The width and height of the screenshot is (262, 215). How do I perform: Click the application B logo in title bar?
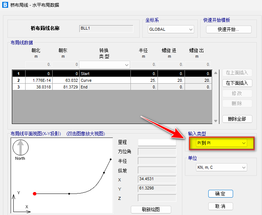[5, 5]
